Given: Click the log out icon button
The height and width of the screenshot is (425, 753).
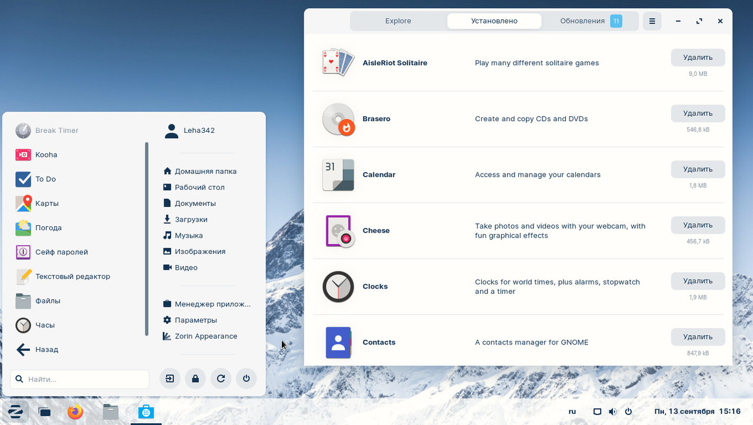Looking at the screenshot, I should click(x=169, y=379).
